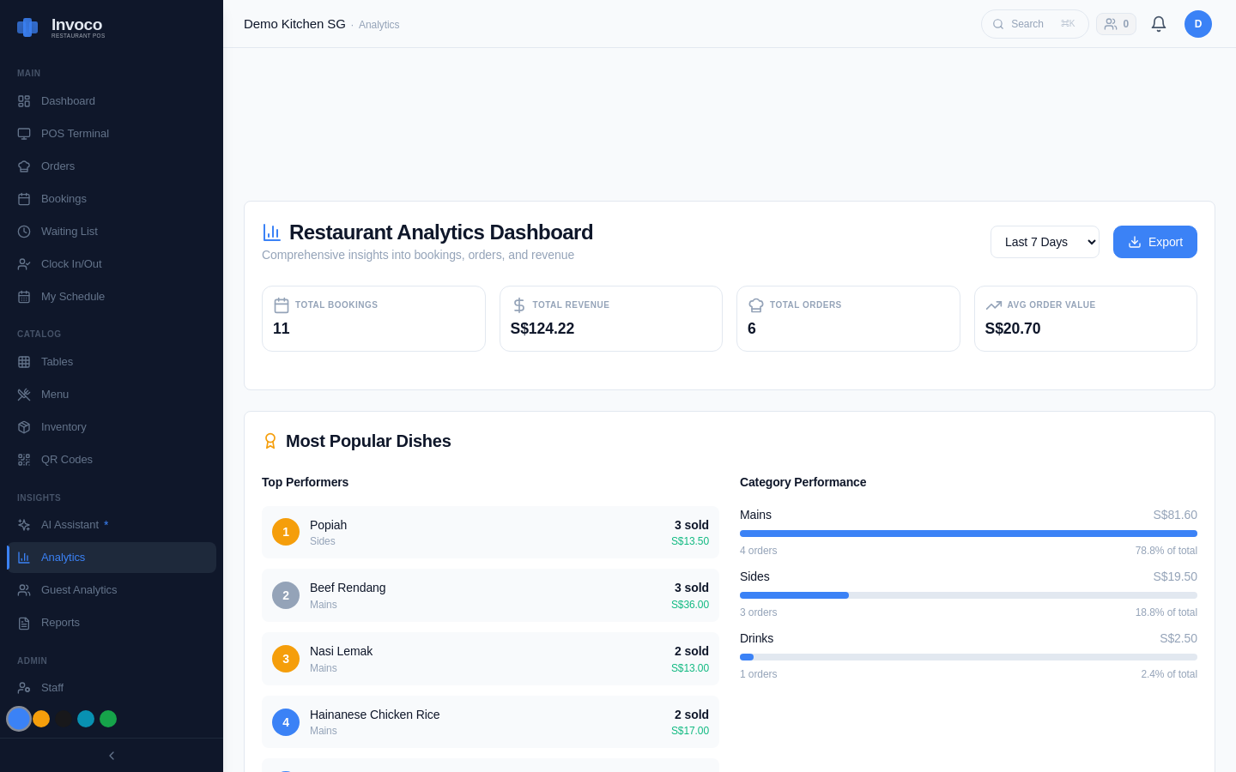Select the orange theme color swatch

coord(41,719)
